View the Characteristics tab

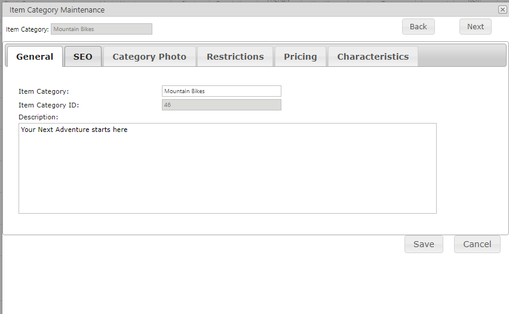373,57
